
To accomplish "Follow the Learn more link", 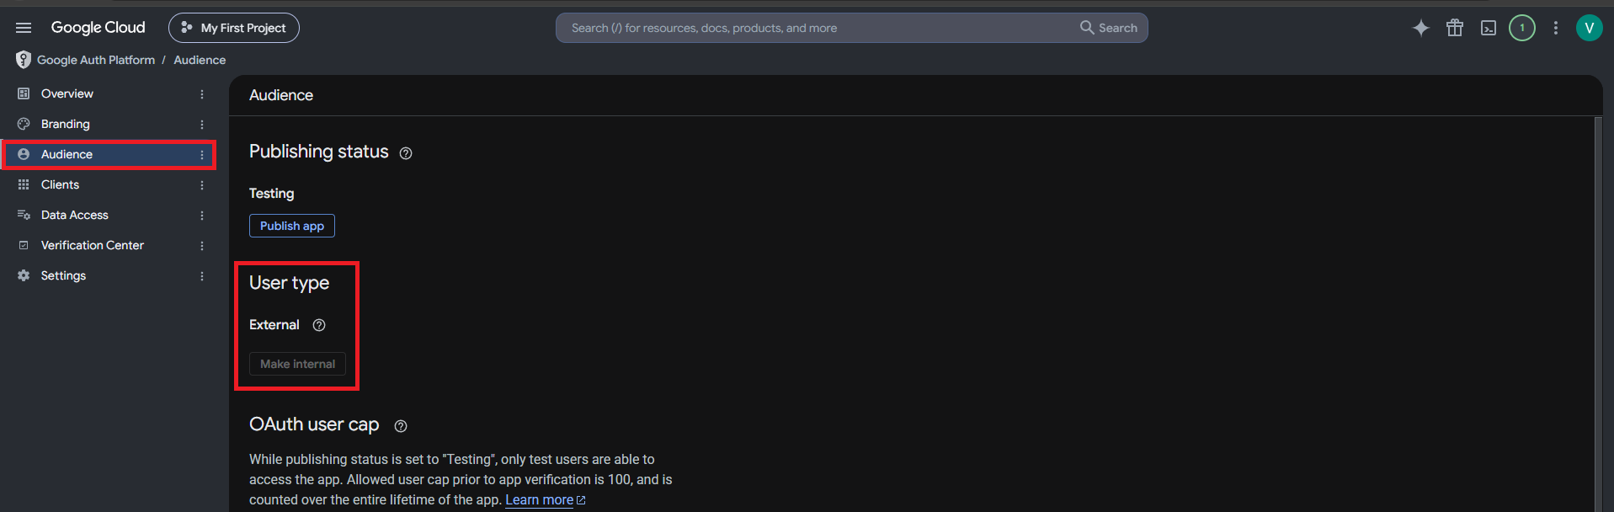I will click(x=539, y=499).
